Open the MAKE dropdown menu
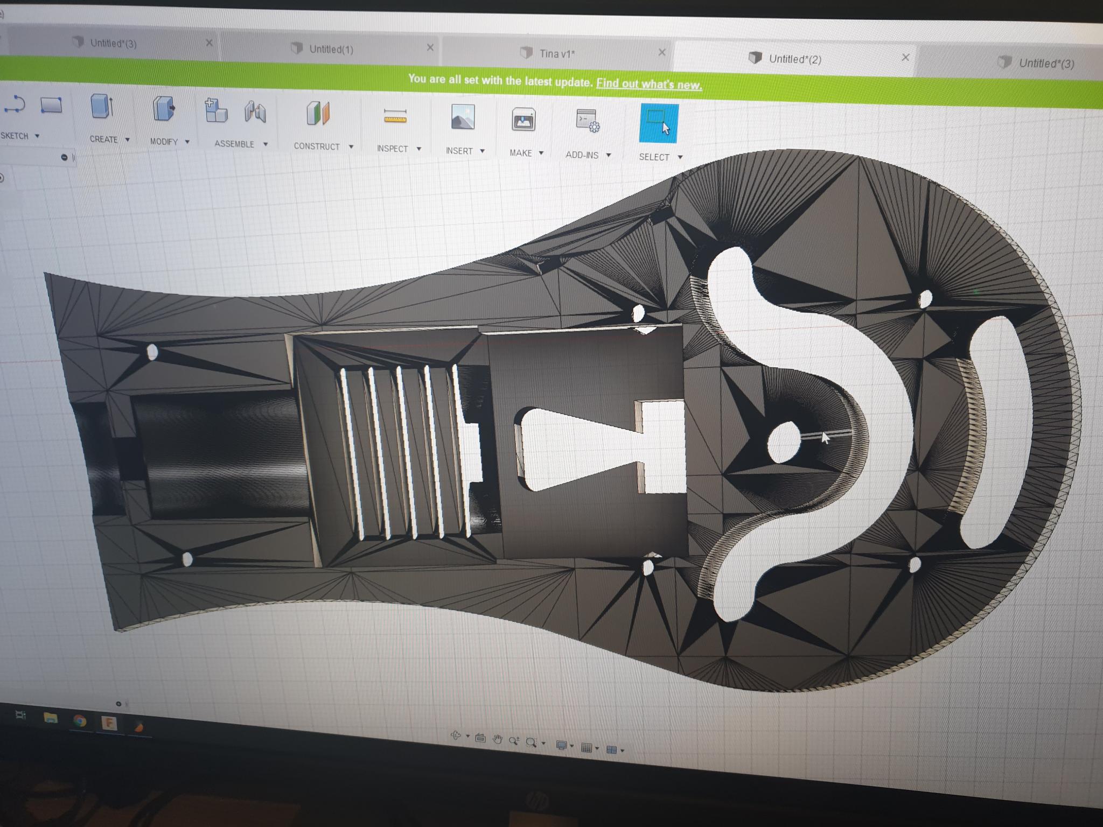 pyautogui.click(x=526, y=153)
